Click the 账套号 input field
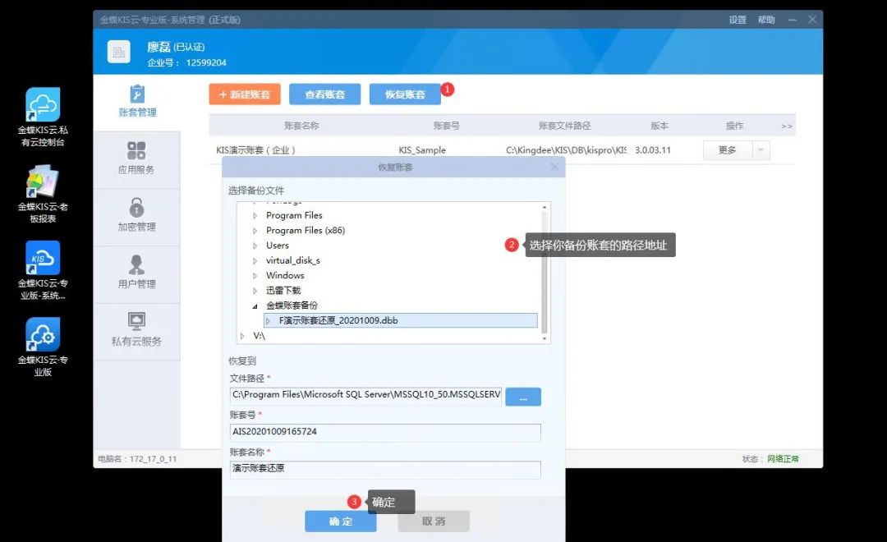The image size is (887, 542). [385, 433]
